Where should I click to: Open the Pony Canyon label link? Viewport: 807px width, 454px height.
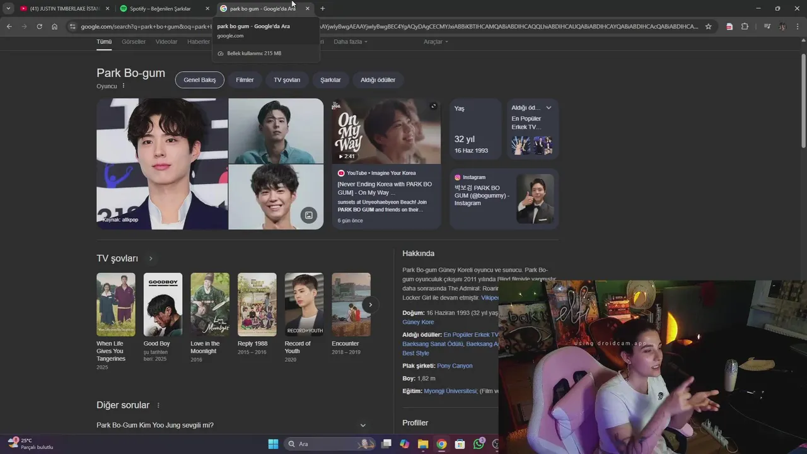tap(455, 366)
